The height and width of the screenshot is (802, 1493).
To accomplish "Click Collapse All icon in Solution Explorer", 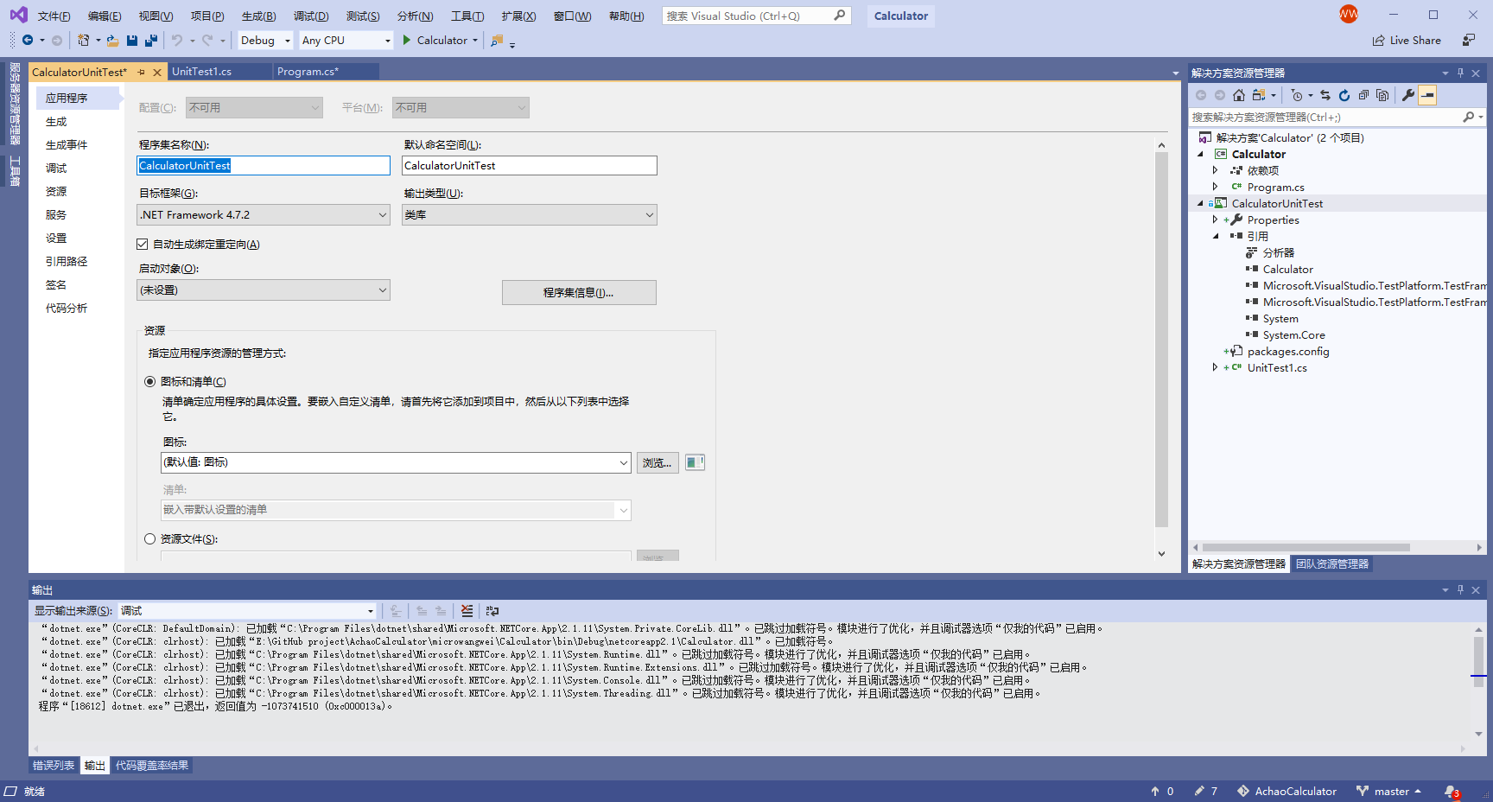I will pos(1363,95).
